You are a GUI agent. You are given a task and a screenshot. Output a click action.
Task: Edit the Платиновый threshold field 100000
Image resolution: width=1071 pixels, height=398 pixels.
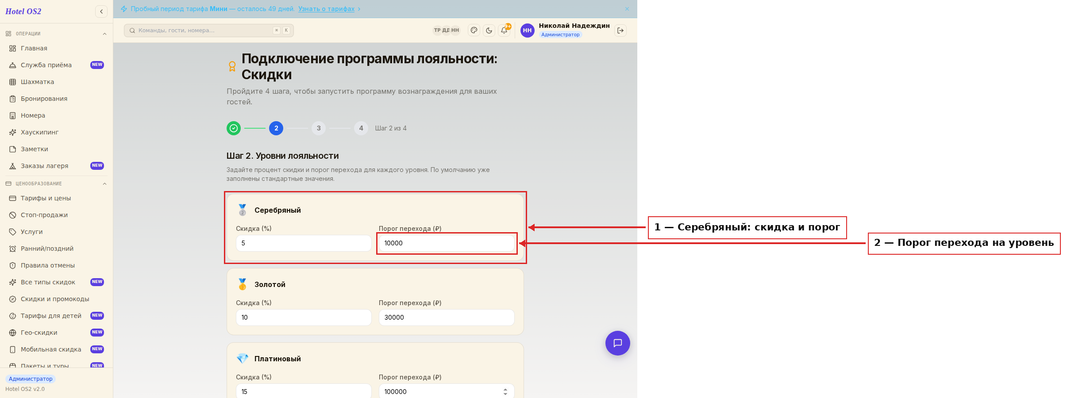(x=447, y=391)
